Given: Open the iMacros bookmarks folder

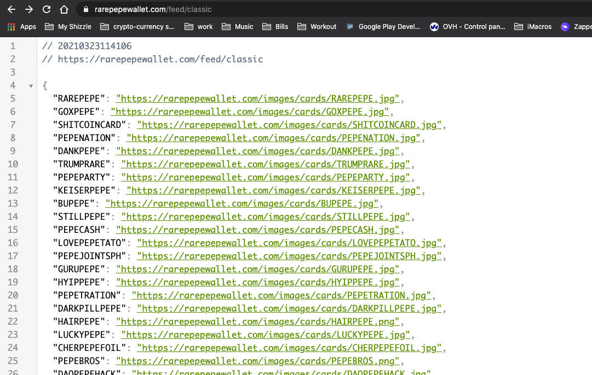Looking at the screenshot, I should coord(533,27).
